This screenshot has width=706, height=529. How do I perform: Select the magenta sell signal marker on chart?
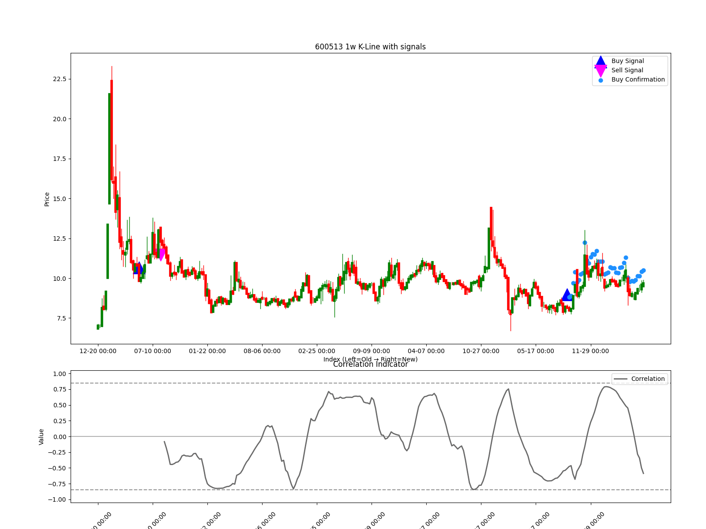coord(161,255)
